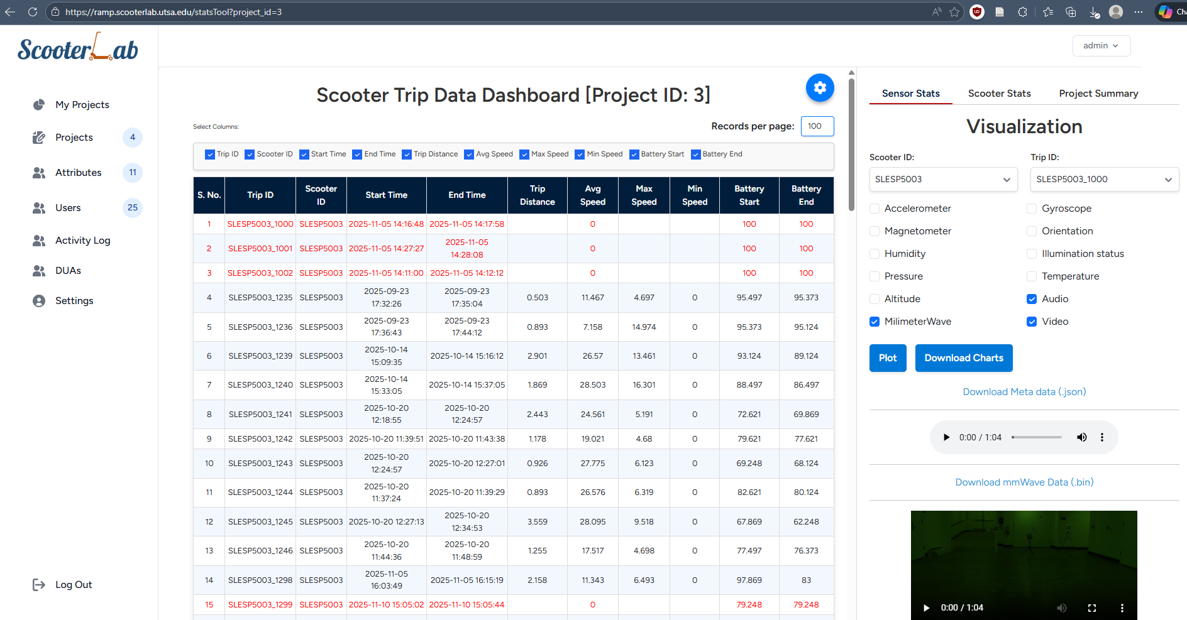Select the Projects icon in sidebar

(x=39, y=137)
